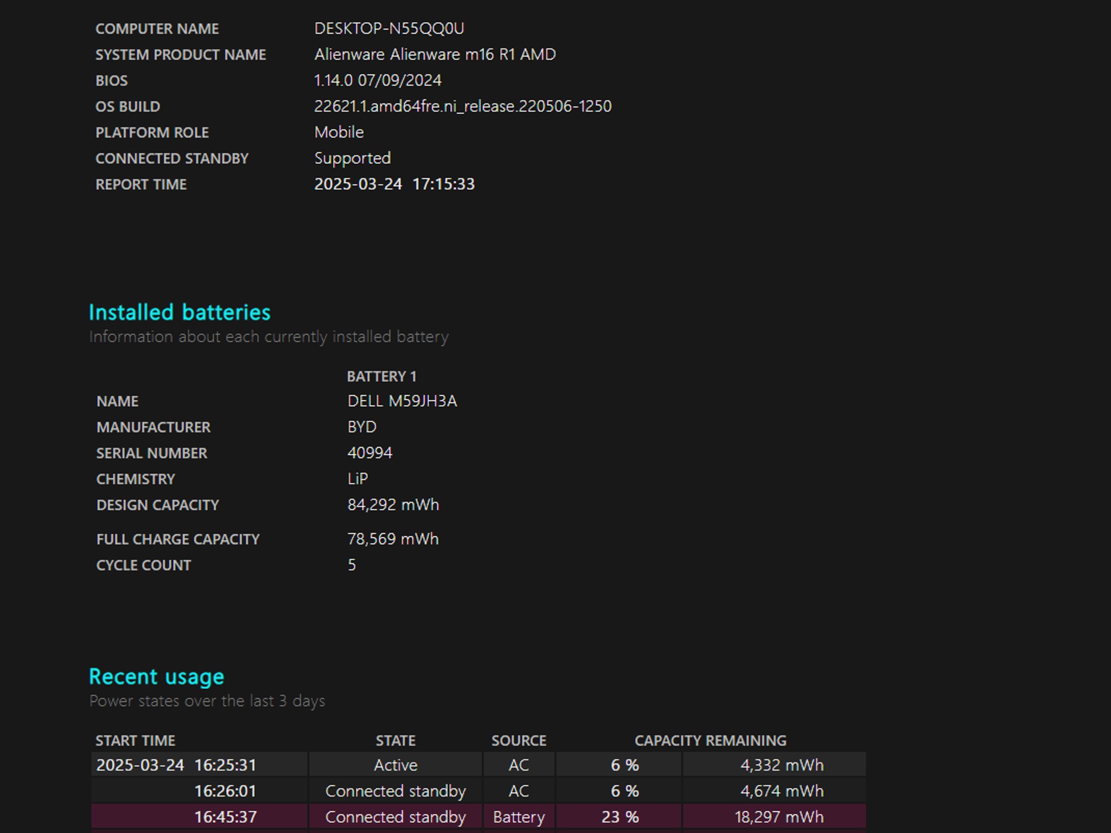The height and width of the screenshot is (833, 1111).
Task: Click the OS build value text
Action: [463, 106]
